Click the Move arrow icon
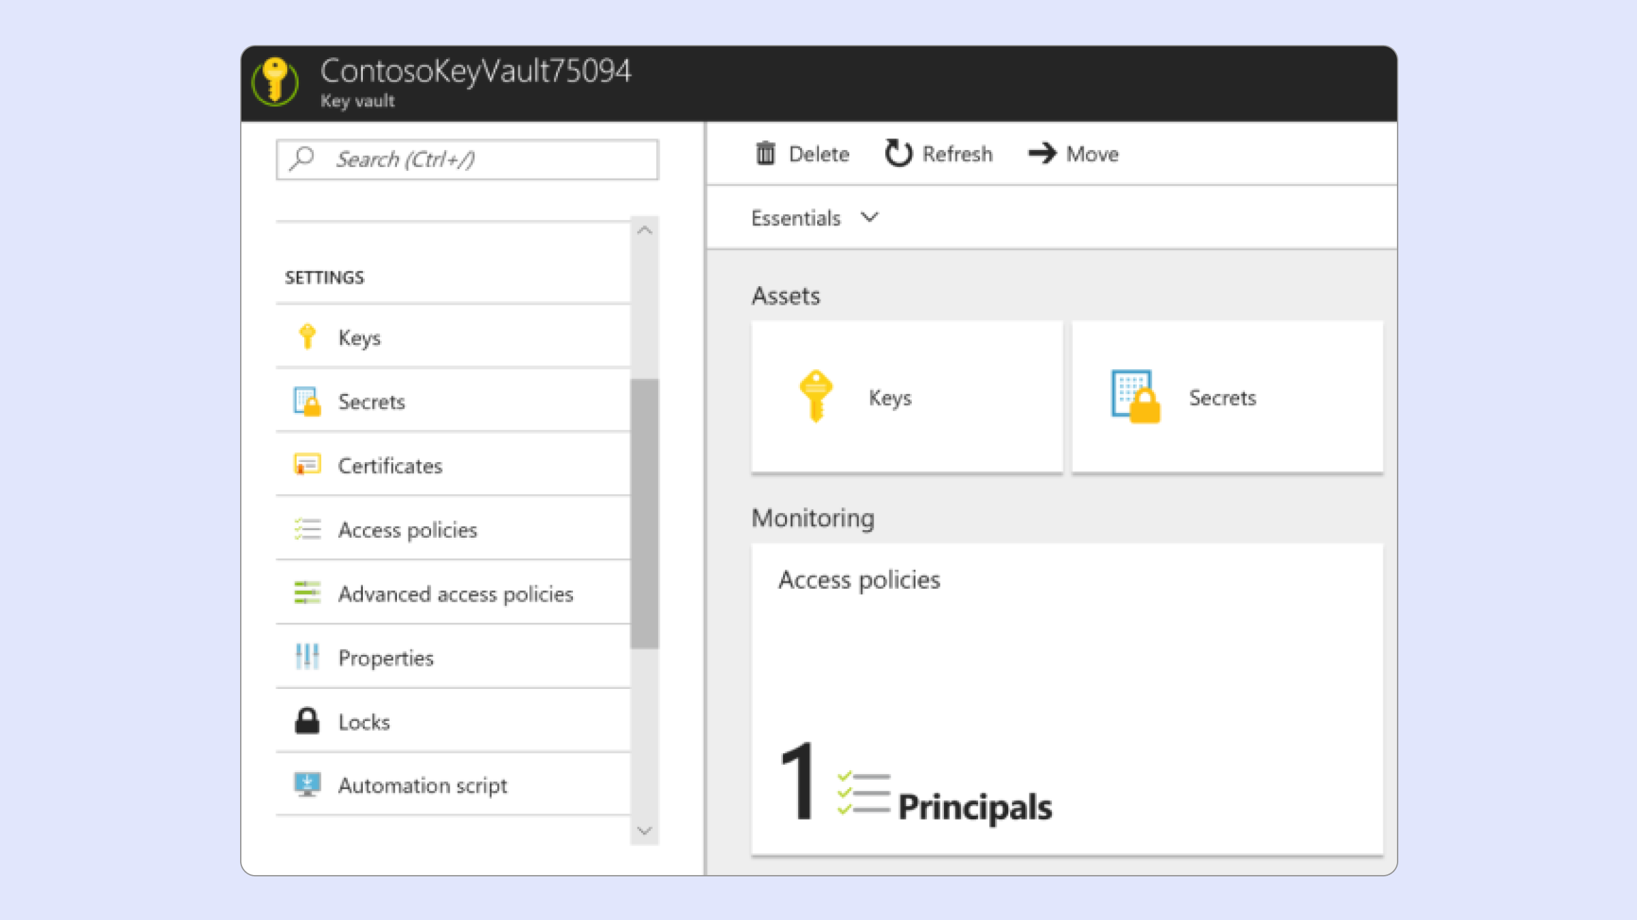This screenshot has height=920, width=1637. pos(1042,153)
